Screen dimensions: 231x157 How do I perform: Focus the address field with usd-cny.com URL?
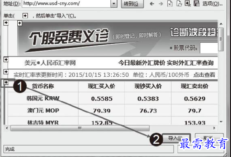point(66,3)
